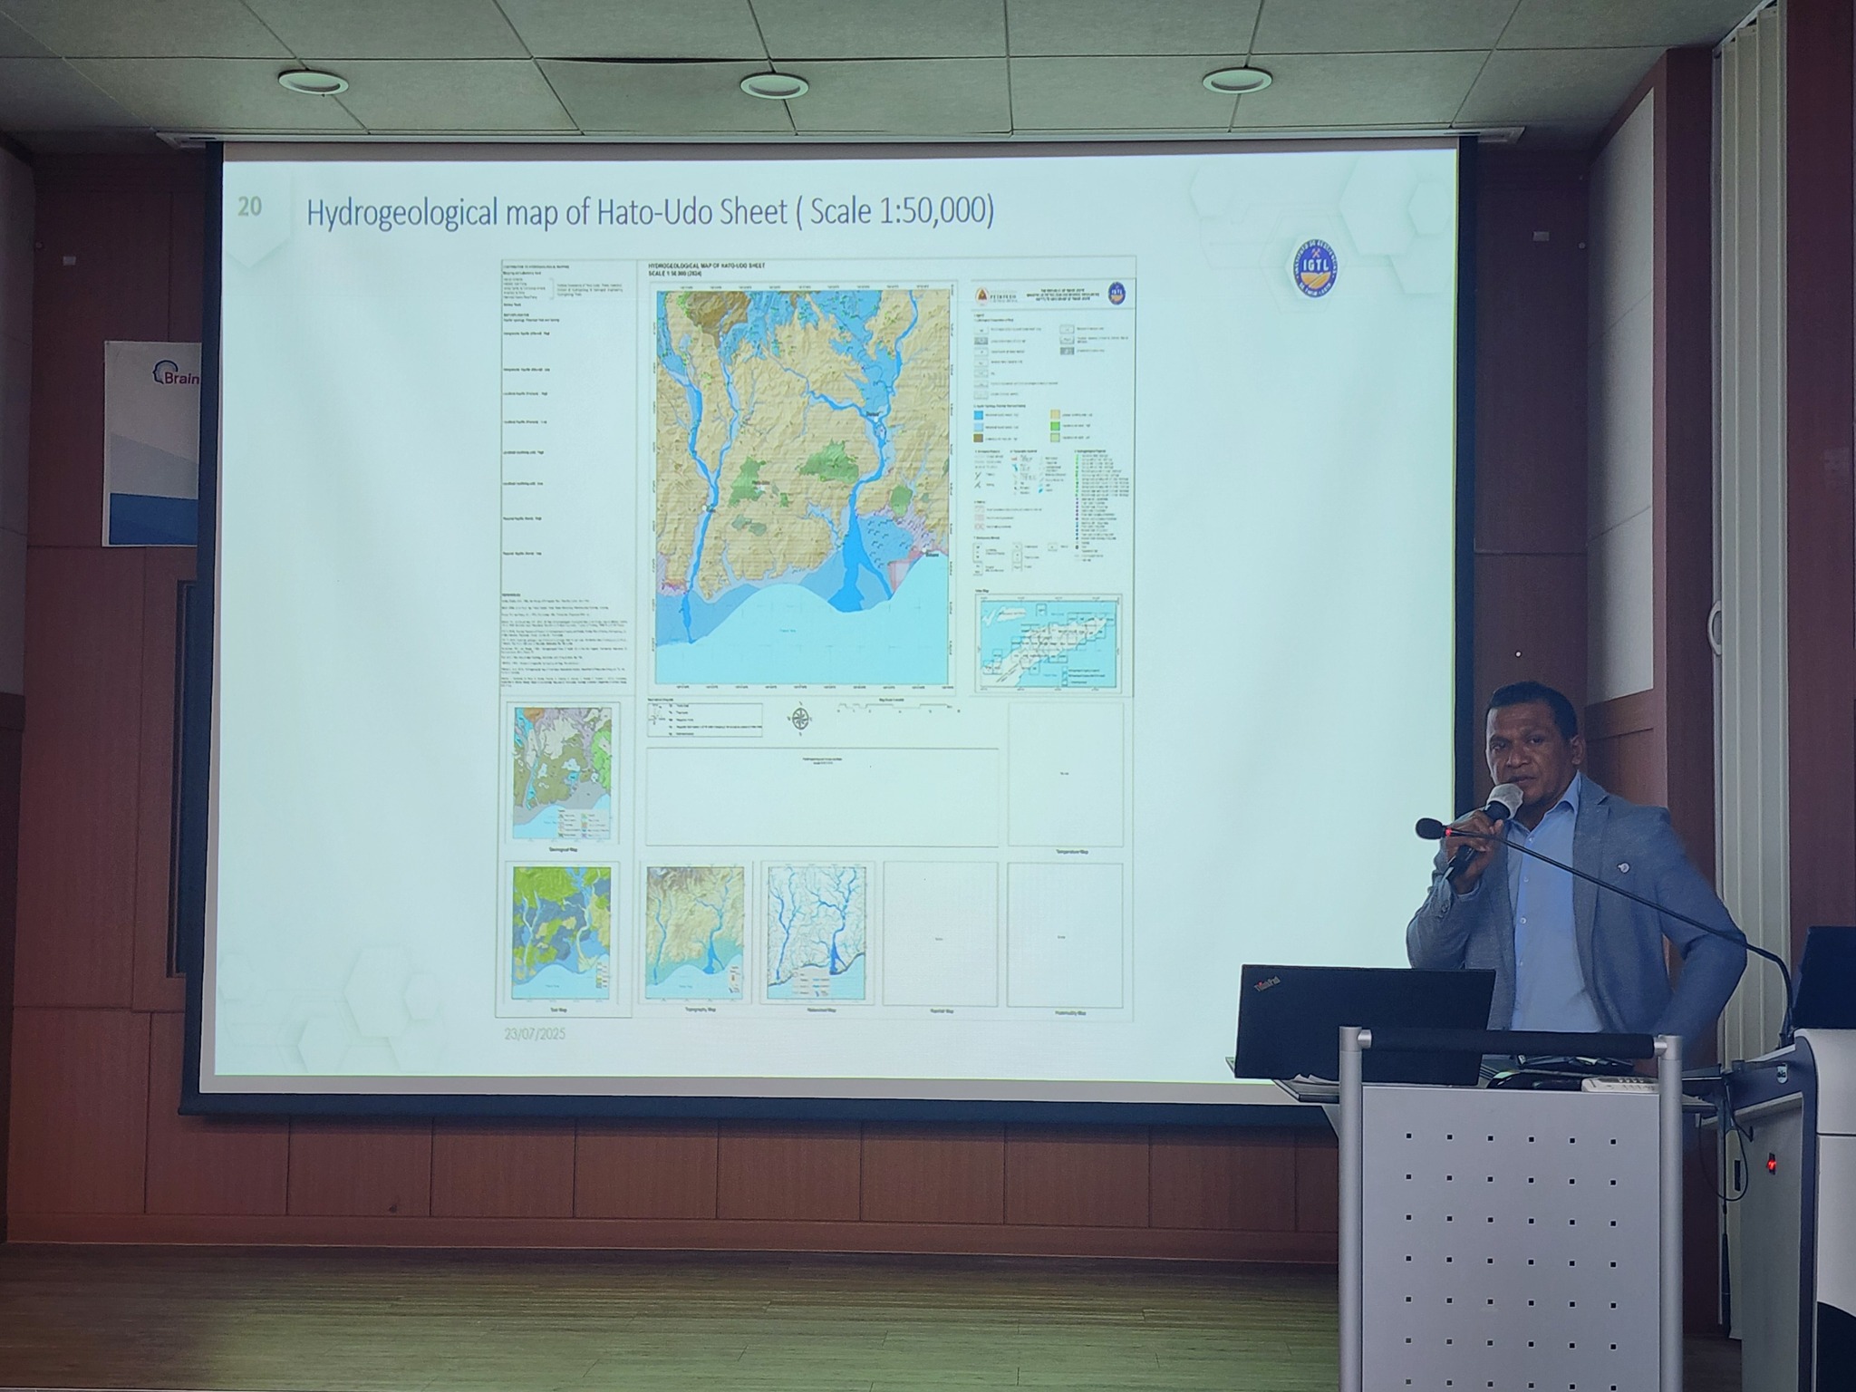Click the slide number 20 badge
Image resolution: width=1856 pixels, height=1392 pixels.
coord(250,207)
